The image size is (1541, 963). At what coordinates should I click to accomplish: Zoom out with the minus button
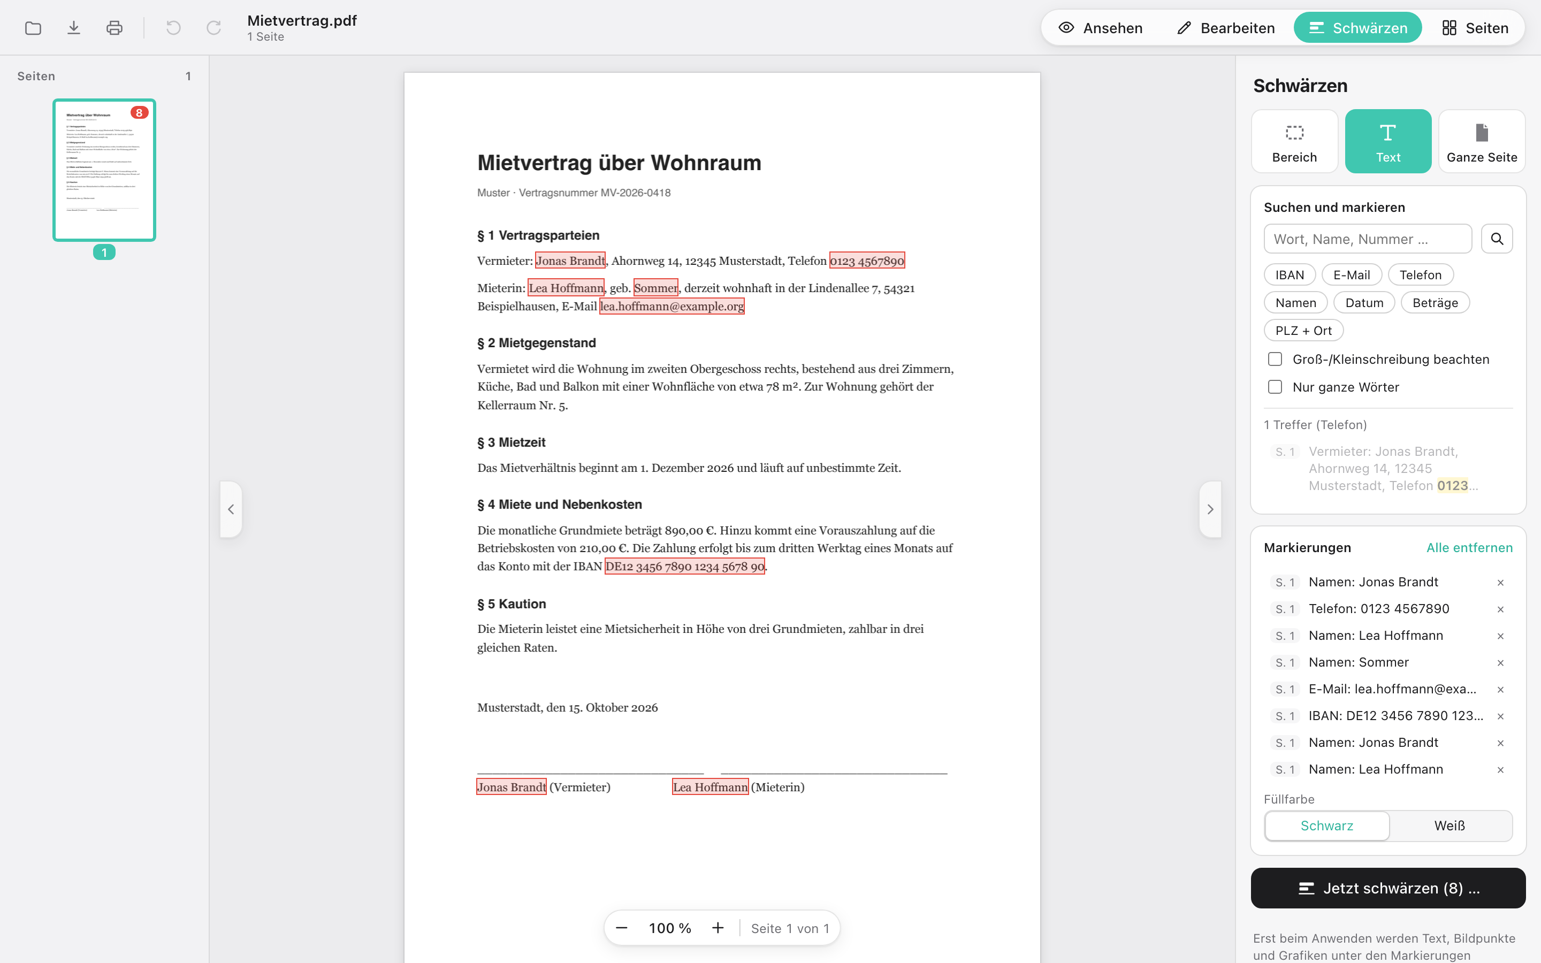622,928
